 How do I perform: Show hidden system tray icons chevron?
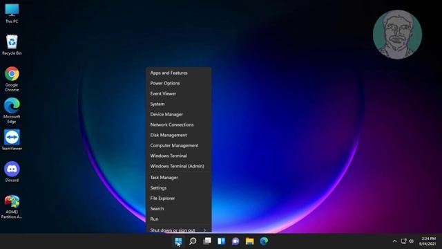pos(394,241)
